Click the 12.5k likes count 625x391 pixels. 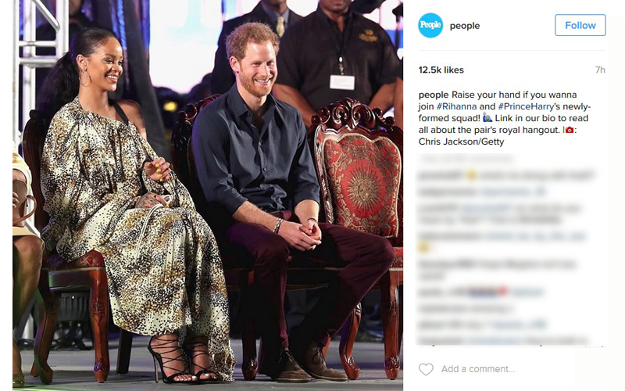441,70
